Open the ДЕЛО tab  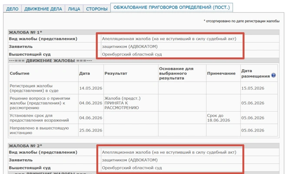click(x=12, y=9)
